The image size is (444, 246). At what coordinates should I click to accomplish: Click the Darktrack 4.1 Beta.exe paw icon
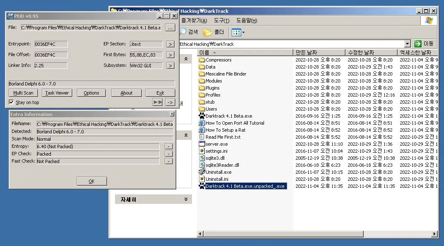(202, 116)
